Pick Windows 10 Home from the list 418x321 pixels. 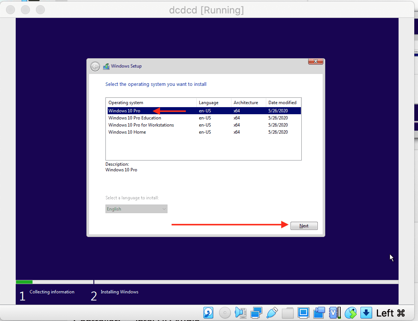coord(127,132)
